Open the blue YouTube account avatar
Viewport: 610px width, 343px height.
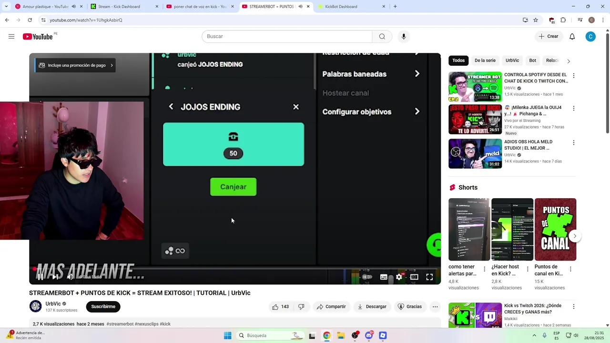click(590, 37)
